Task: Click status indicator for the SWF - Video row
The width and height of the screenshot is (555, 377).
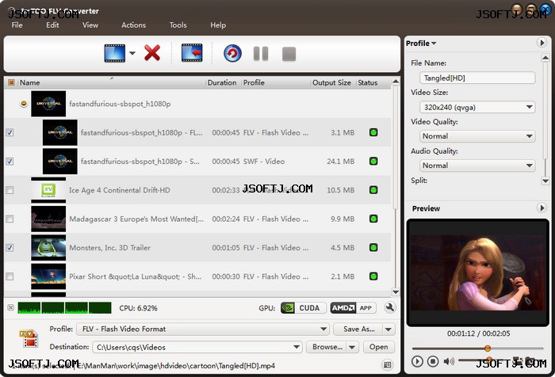Action: [x=373, y=162]
